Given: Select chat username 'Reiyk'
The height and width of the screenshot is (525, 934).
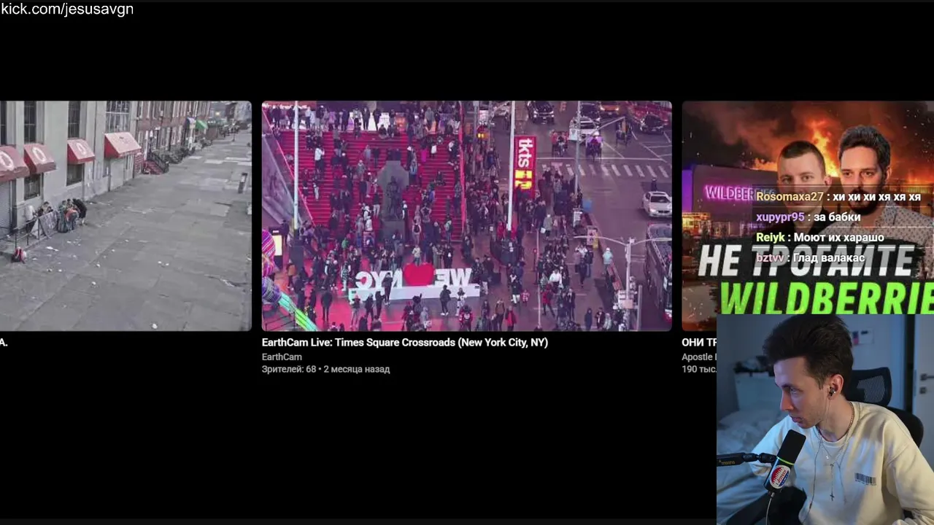Looking at the screenshot, I should (771, 238).
